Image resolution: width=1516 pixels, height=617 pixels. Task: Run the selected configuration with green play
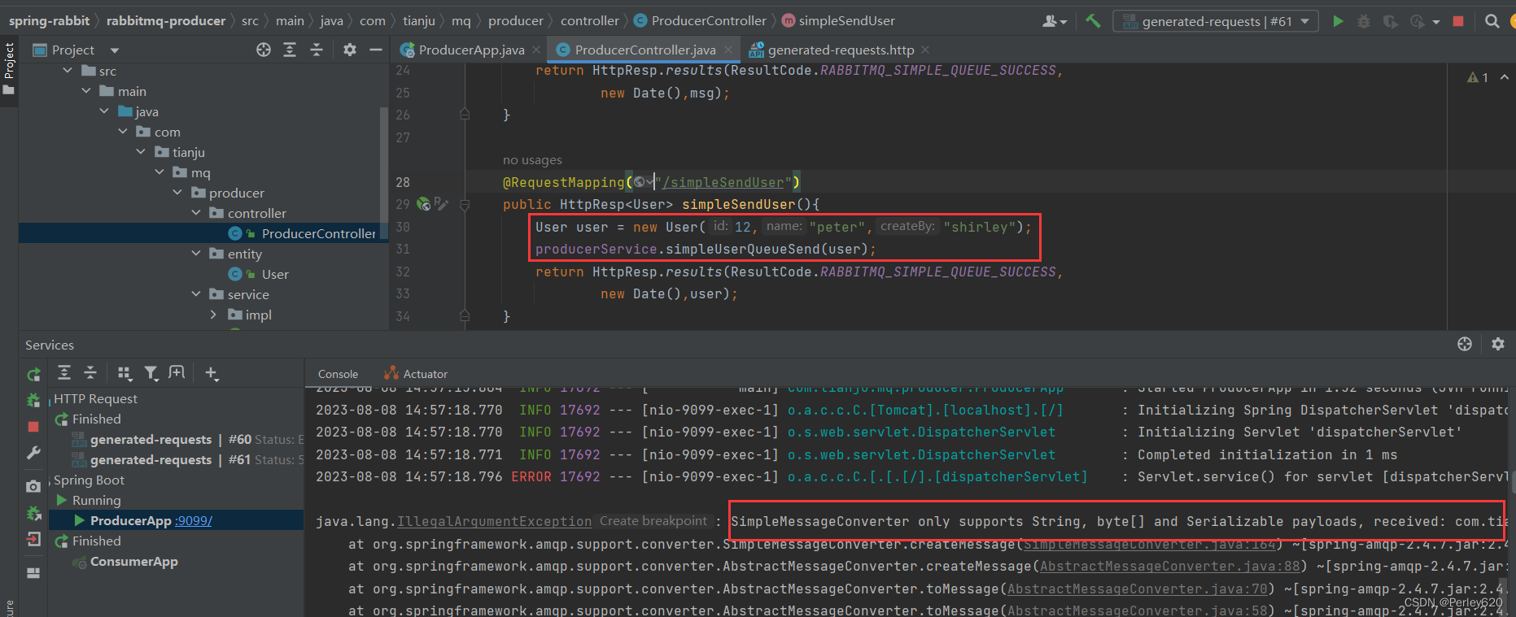(x=1338, y=21)
